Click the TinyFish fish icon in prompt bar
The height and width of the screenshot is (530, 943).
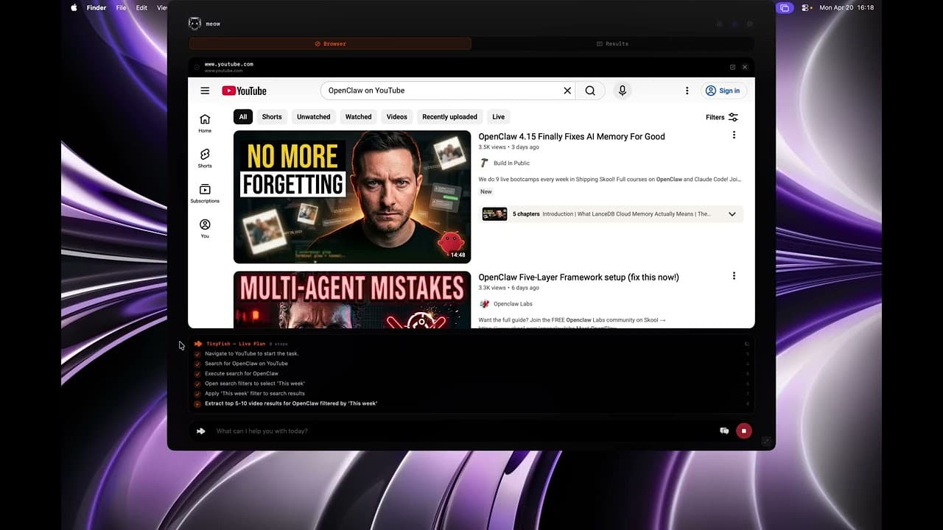[200, 431]
